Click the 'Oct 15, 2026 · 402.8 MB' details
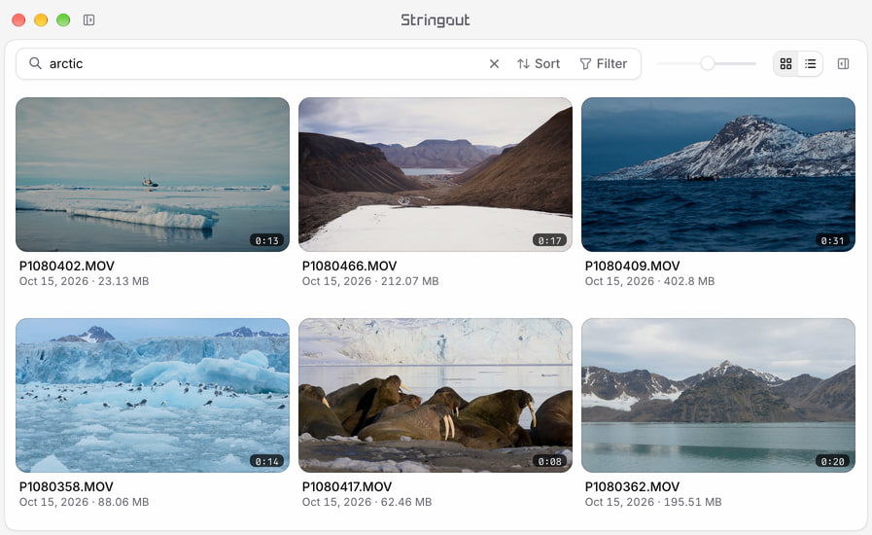Screen dimensions: 872x535 [x=649, y=281]
